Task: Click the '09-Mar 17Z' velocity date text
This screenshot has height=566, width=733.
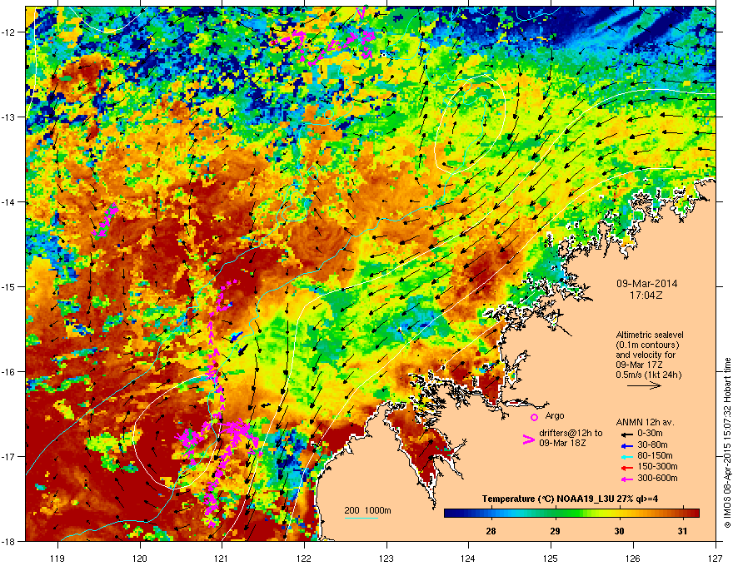Action: (x=639, y=365)
